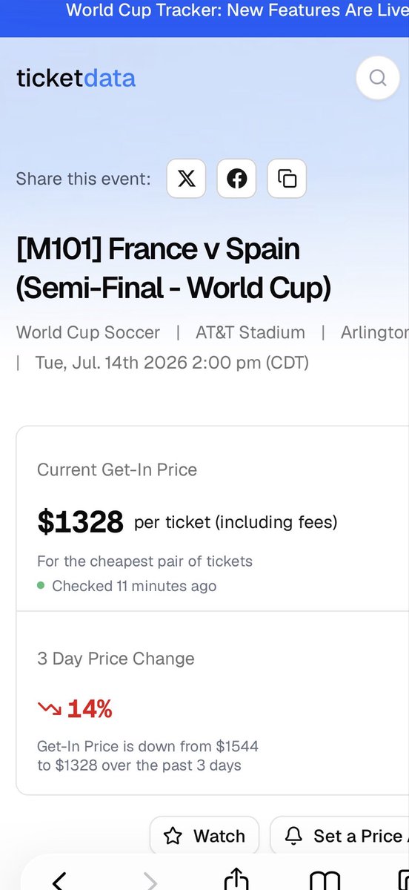The image size is (409, 890).
Task: Share this event on X
Action: (x=187, y=179)
